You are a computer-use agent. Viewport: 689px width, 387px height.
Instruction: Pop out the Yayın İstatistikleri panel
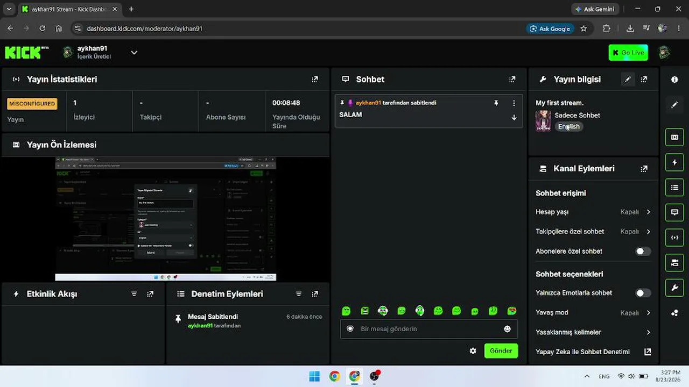(x=315, y=80)
